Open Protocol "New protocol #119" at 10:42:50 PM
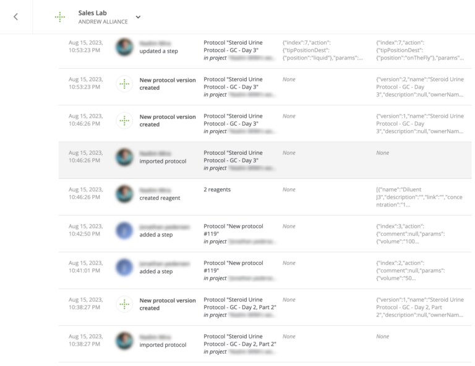Viewport: 475px width, 366px height. pyautogui.click(x=233, y=230)
